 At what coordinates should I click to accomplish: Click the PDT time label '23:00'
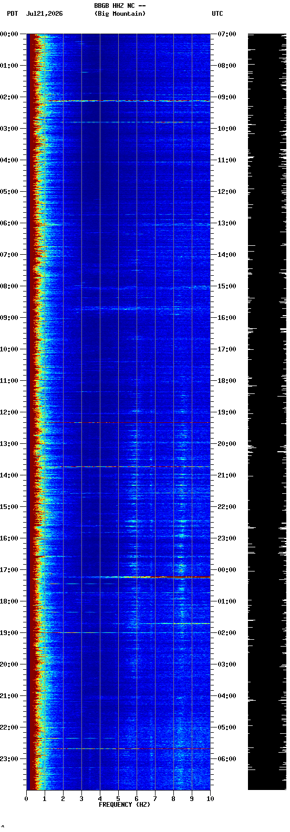click(9, 759)
